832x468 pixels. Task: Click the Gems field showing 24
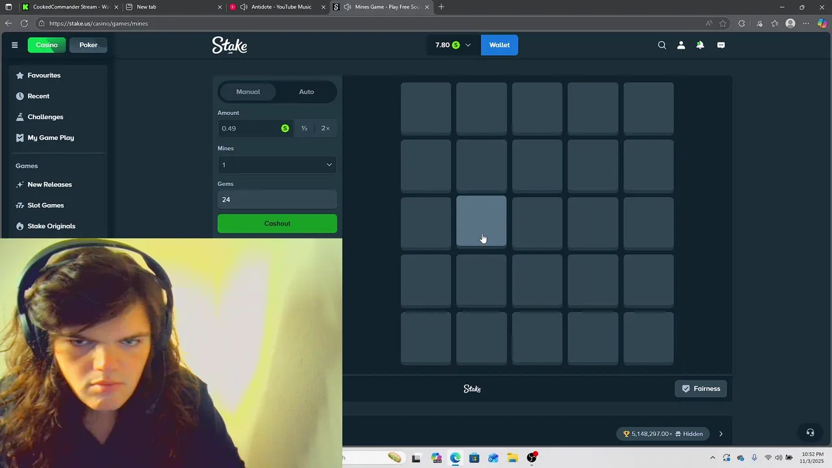[x=277, y=200]
